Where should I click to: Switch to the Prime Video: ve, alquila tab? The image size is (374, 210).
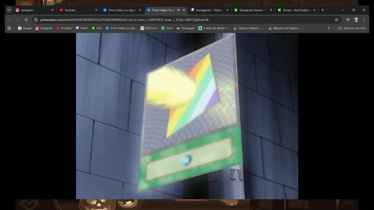point(122,10)
